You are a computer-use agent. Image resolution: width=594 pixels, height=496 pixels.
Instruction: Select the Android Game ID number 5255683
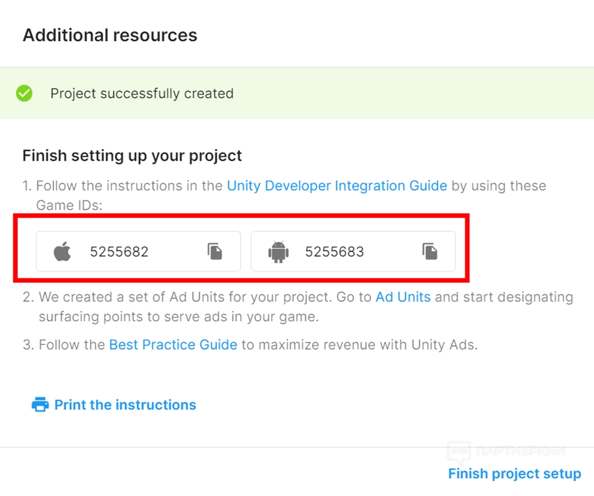(x=334, y=251)
